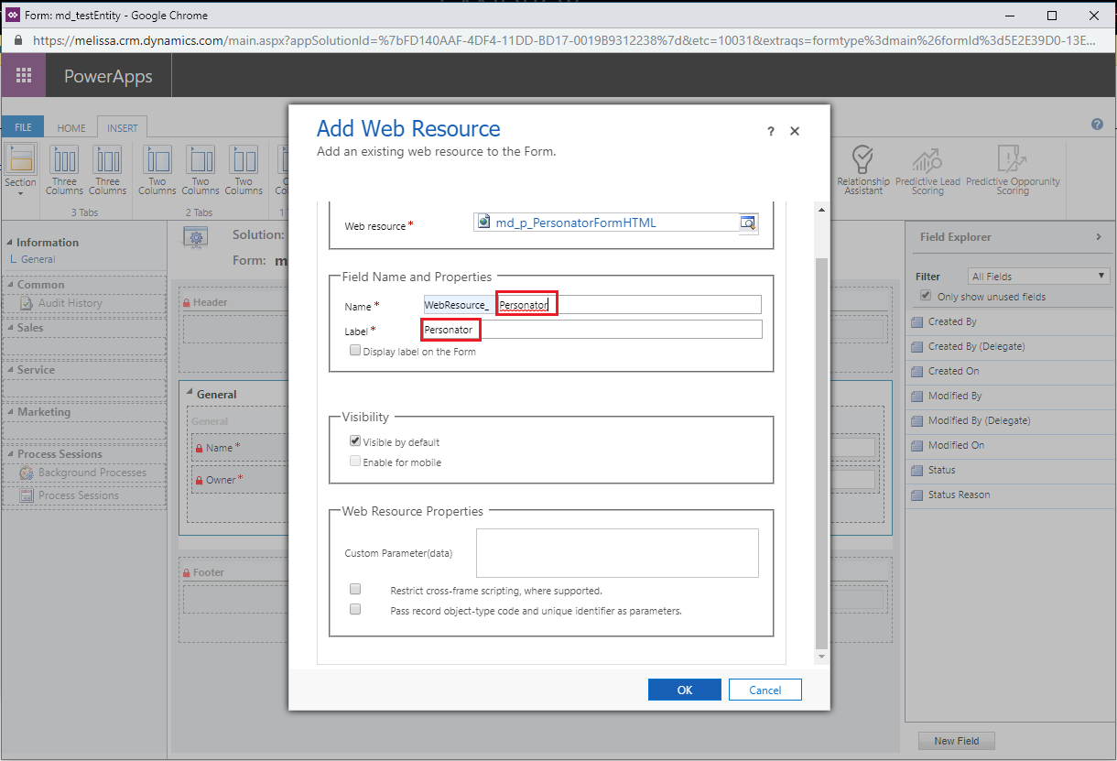Add Predictive Opportunity Scoring control
1117x761 pixels.
click(1012, 170)
